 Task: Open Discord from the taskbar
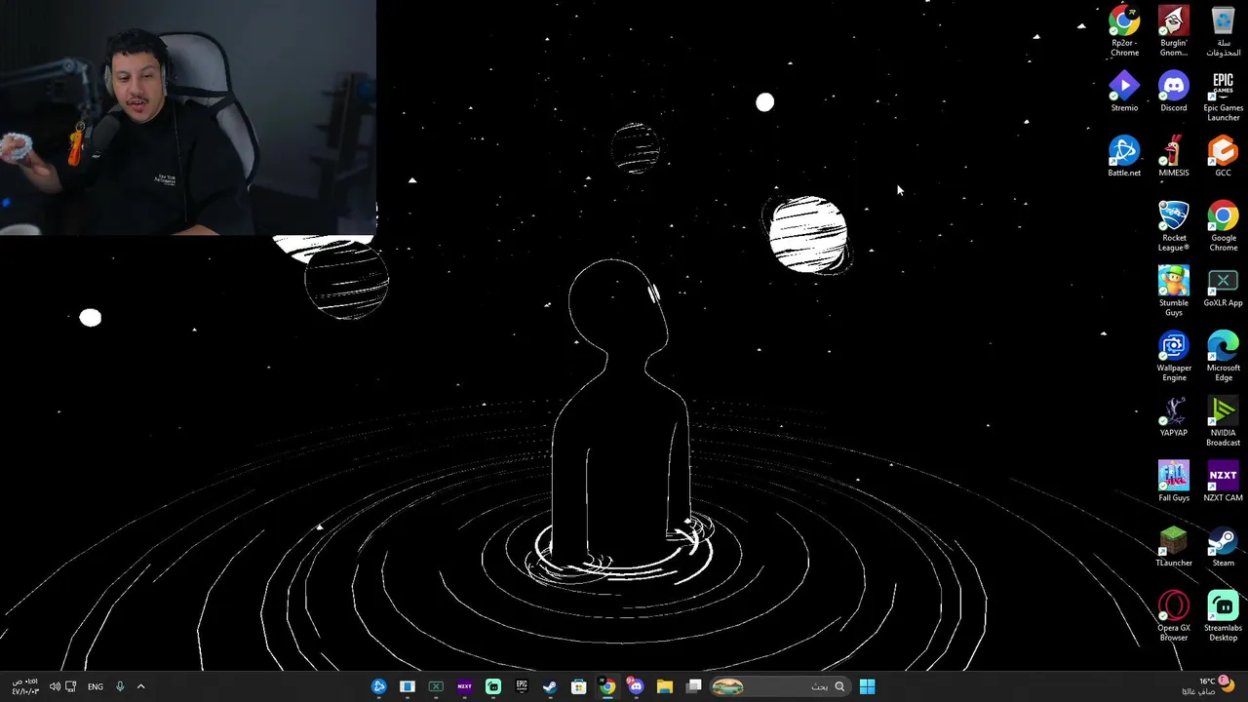(x=636, y=686)
